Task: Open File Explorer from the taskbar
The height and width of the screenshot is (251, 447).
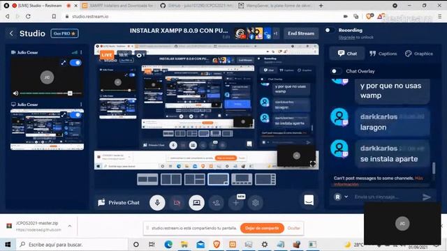Action: click(x=184, y=245)
